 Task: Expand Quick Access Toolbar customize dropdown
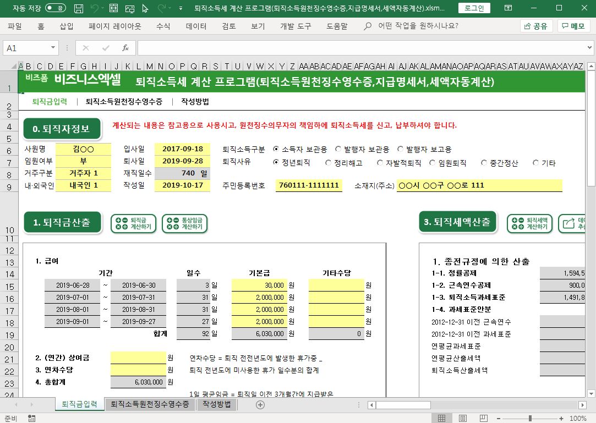point(181,8)
